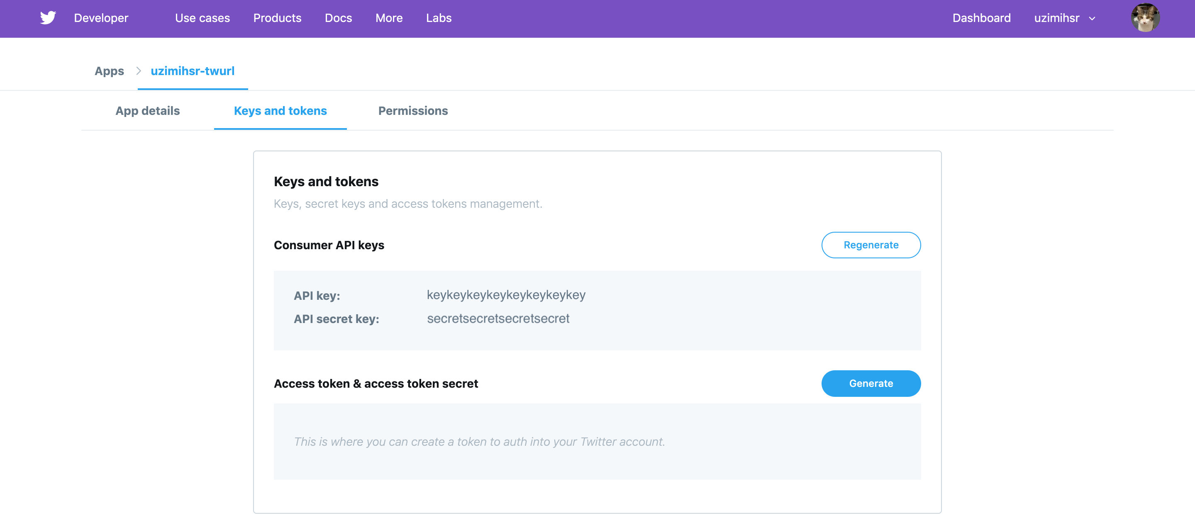Open the user avatar profile picture
The height and width of the screenshot is (532, 1195).
1145,18
